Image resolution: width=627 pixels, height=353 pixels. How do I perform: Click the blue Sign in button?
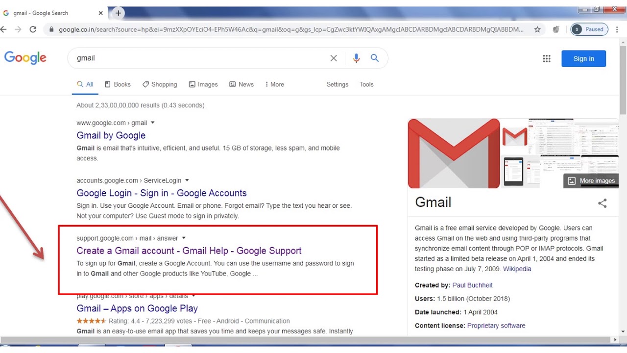(x=583, y=59)
